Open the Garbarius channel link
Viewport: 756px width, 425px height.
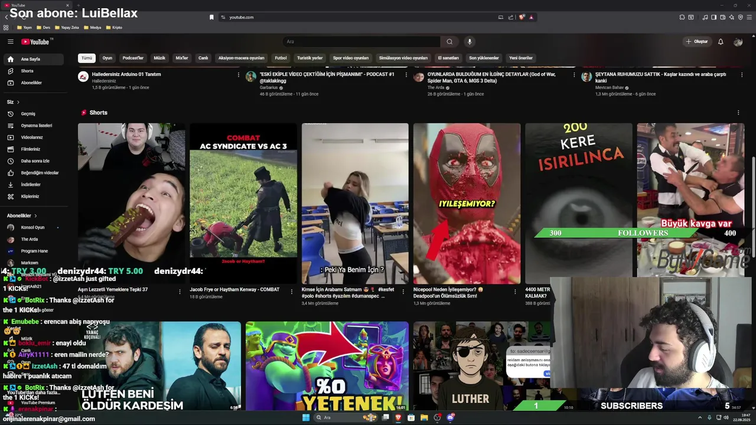[x=269, y=87]
